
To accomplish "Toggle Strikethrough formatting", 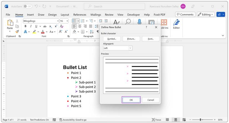I will [45, 26].
